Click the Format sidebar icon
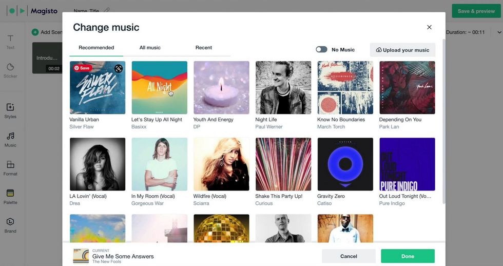 click(10, 168)
